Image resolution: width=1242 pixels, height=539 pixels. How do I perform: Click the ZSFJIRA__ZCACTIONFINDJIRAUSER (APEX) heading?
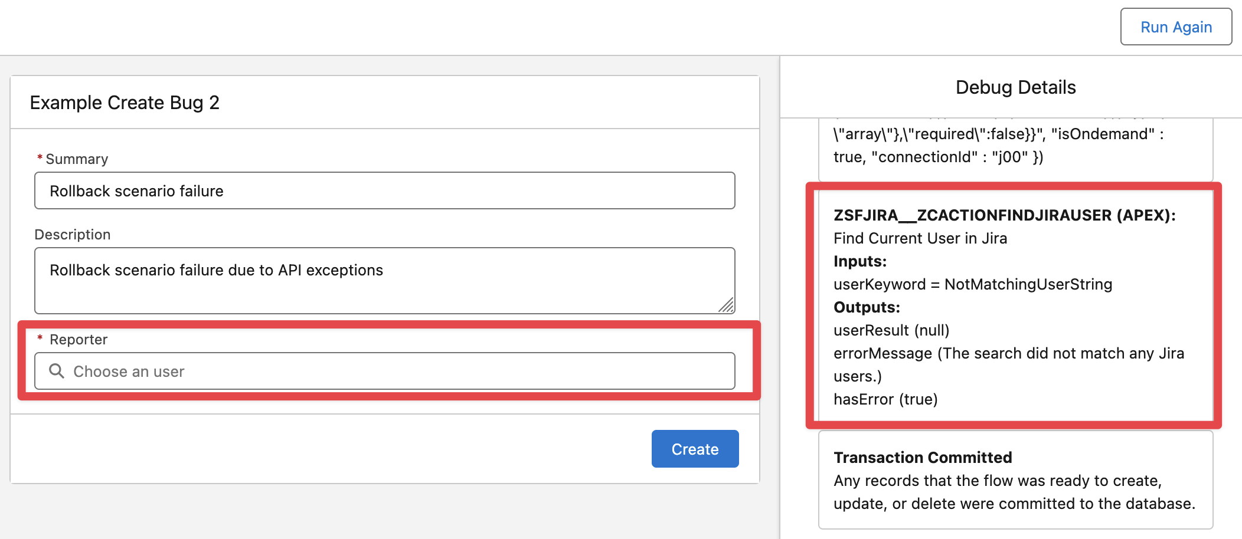[1004, 215]
